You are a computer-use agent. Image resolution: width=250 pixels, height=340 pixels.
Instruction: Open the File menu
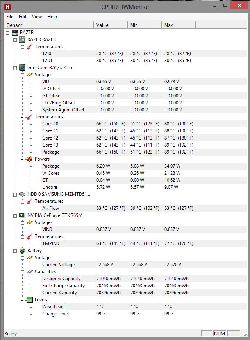click(10, 17)
